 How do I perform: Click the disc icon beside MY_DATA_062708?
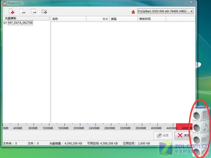pyautogui.click(x=5, y=23)
